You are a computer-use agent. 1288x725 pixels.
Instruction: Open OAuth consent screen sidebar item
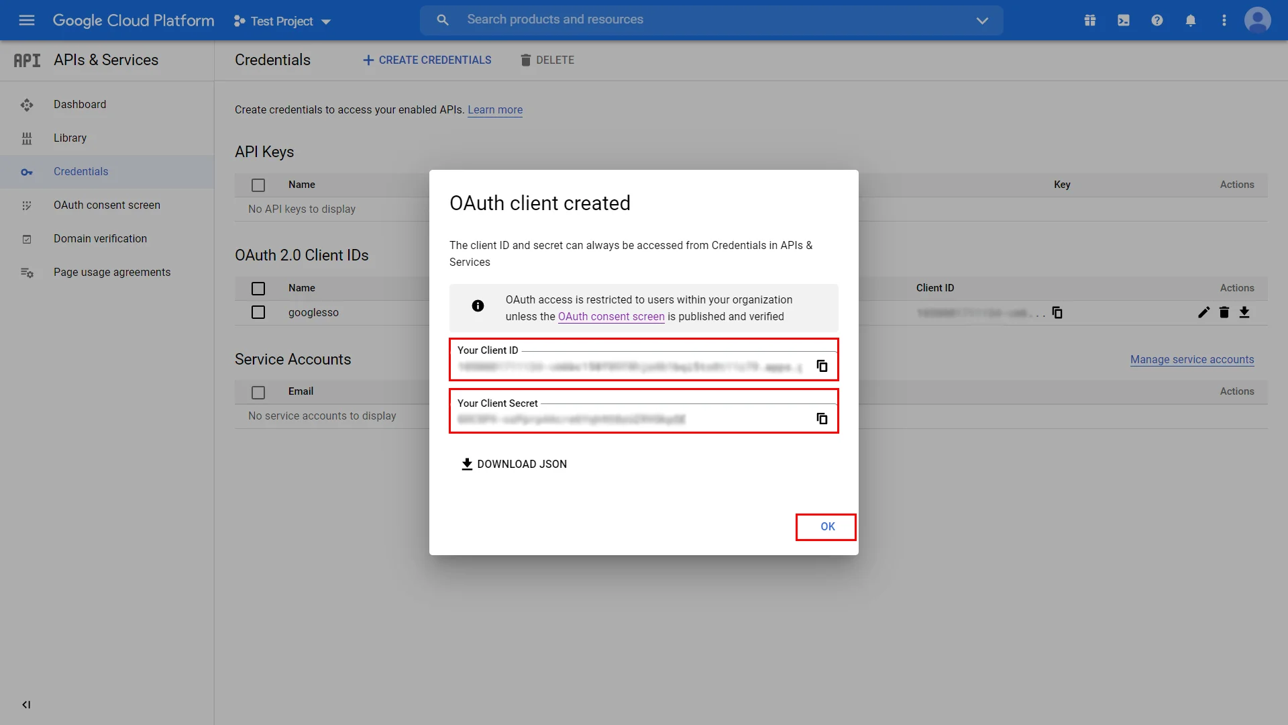pos(107,205)
